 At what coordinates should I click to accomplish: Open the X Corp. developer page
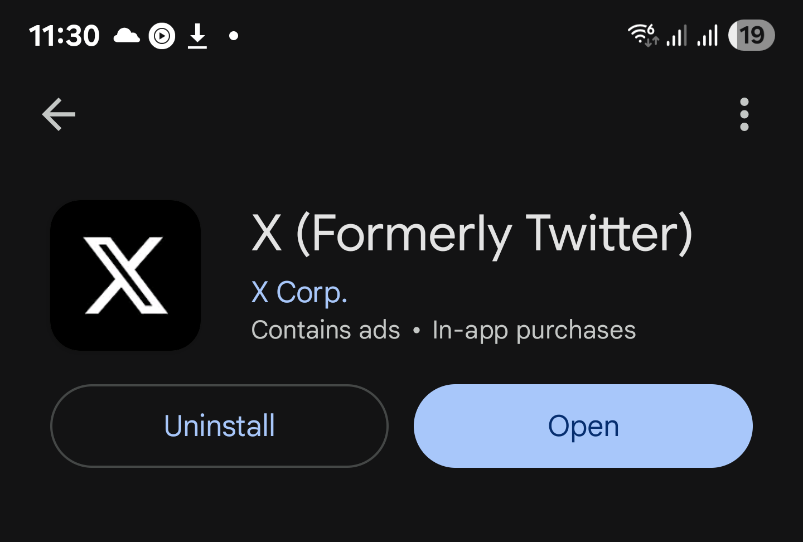pyautogui.click(x=299, y=292)
